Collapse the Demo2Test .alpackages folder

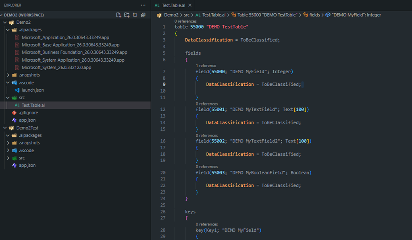pos(8,135)
